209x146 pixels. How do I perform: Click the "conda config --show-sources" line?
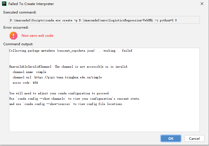click(66, 104)
